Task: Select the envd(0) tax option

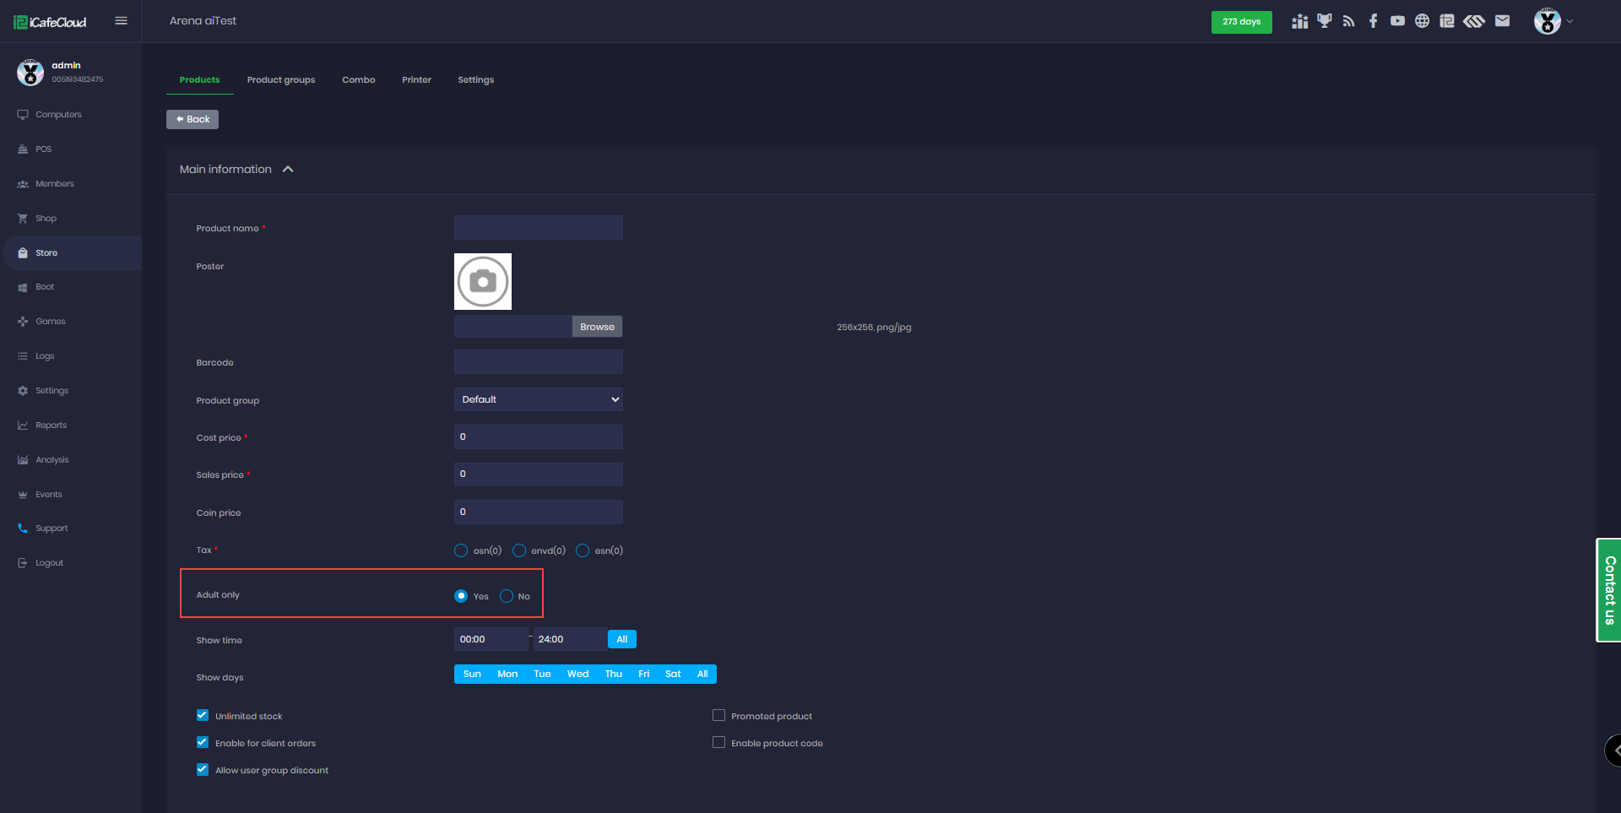Action: 519,550
